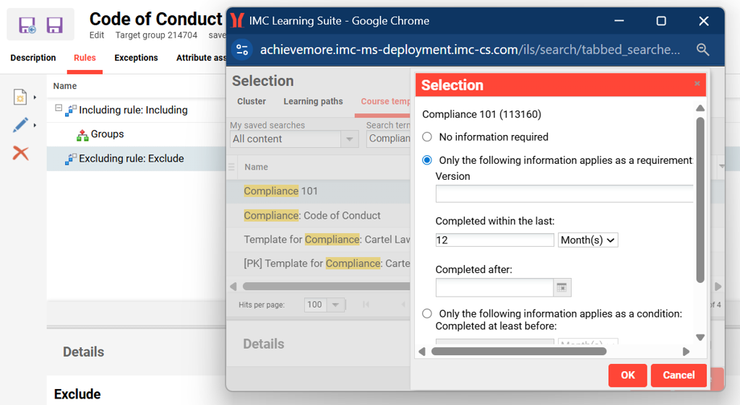Click the Version input field
This screenshot has width=740, height=405.
(x=564, y=193)
